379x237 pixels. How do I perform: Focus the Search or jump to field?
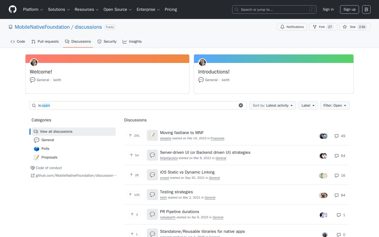coord(274,9)
